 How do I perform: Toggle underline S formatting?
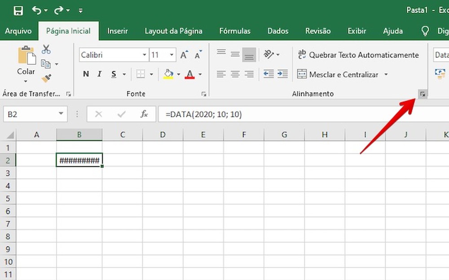(114, 74)
